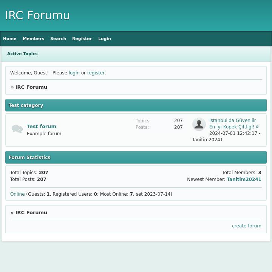The height and width of the screenshot is (272, 272).
Task: Click the user avatar next to the last post
Action: click(x=199, y=124)
